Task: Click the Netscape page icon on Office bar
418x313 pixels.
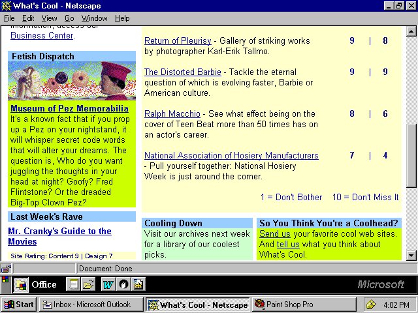Action: click(x=138, y=284)
